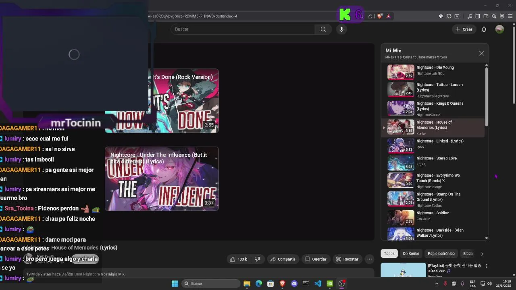Click the Crear button
The width and height of the screenshot is (516, 290).
point(464,29)
